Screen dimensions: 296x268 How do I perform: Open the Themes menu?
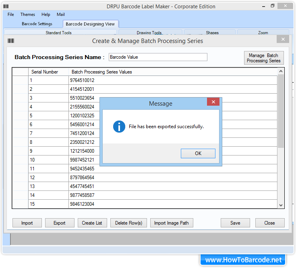point(28,14)
